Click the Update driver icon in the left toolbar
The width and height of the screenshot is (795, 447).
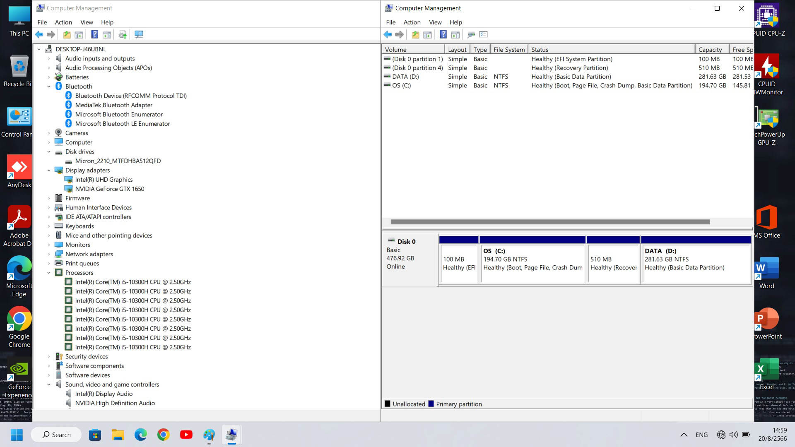tap(122, 34)
